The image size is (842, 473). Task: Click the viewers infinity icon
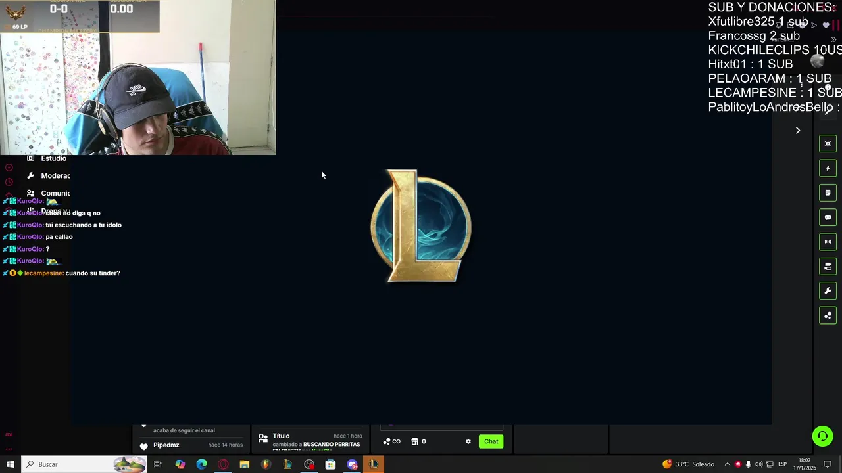[391, 441]
